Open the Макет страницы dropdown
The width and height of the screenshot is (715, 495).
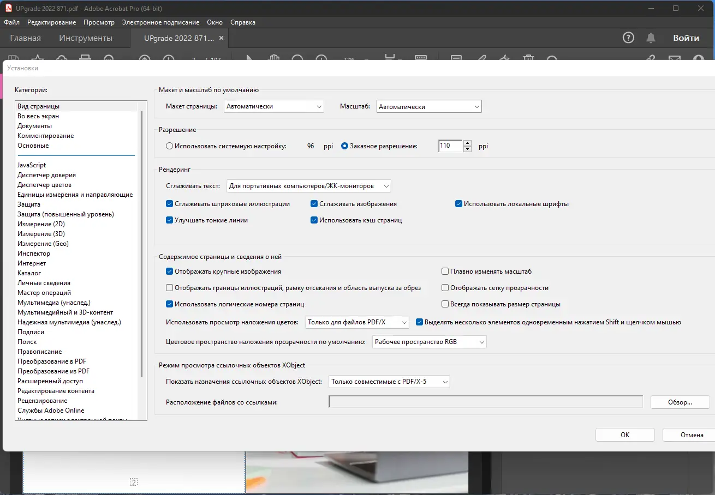274,107
